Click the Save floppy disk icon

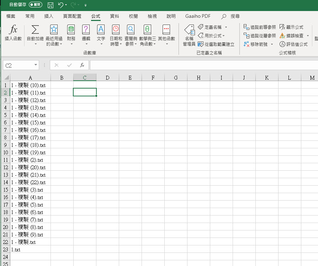[x=51, y=5]
